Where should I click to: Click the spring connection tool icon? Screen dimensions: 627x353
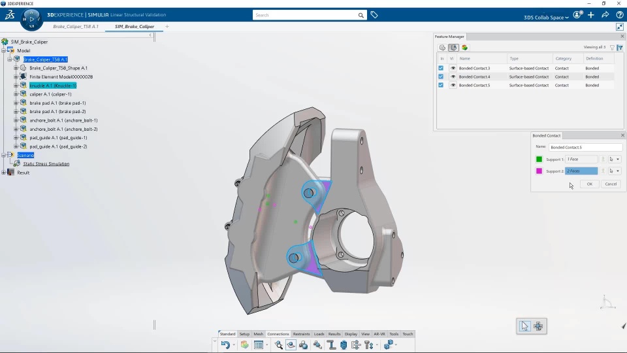344,345
